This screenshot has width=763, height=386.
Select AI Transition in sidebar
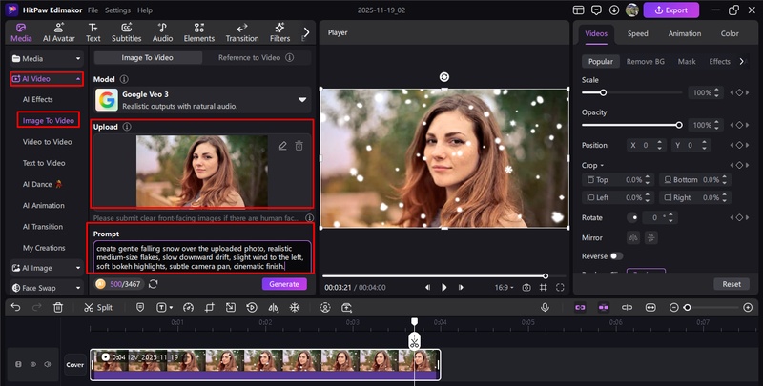pos(42,227)
